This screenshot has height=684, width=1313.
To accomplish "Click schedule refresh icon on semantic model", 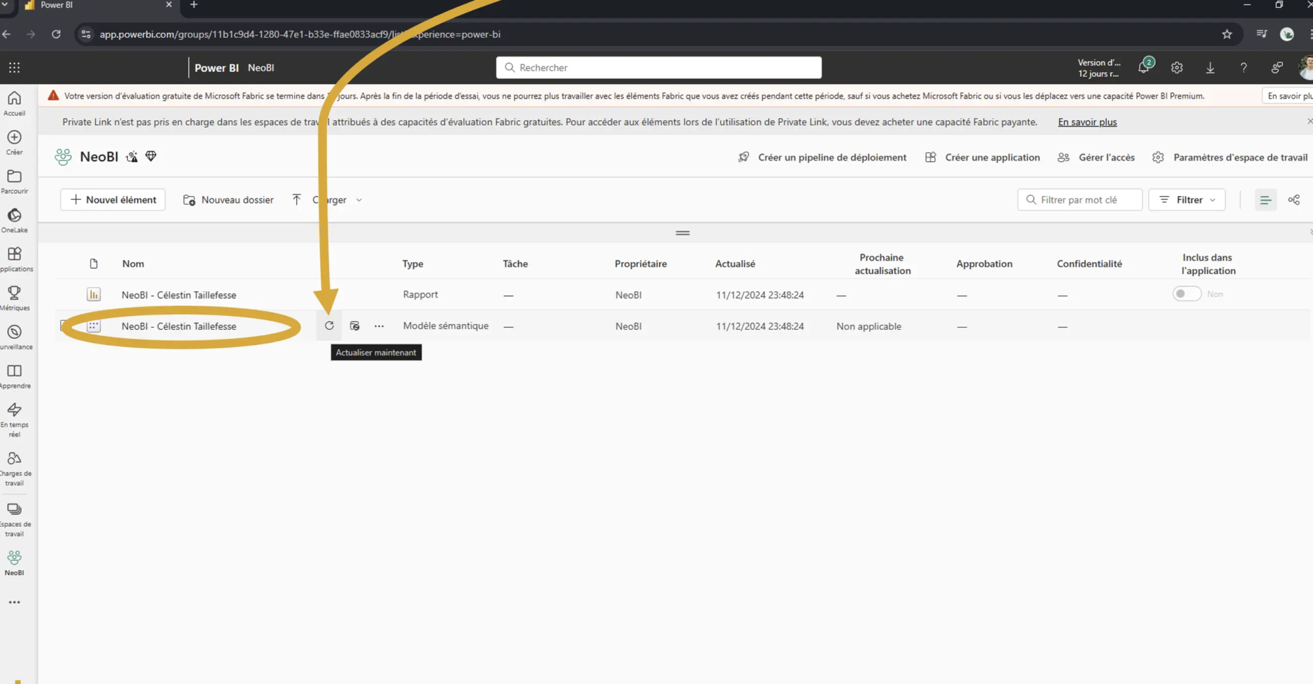I will (355, 326).
